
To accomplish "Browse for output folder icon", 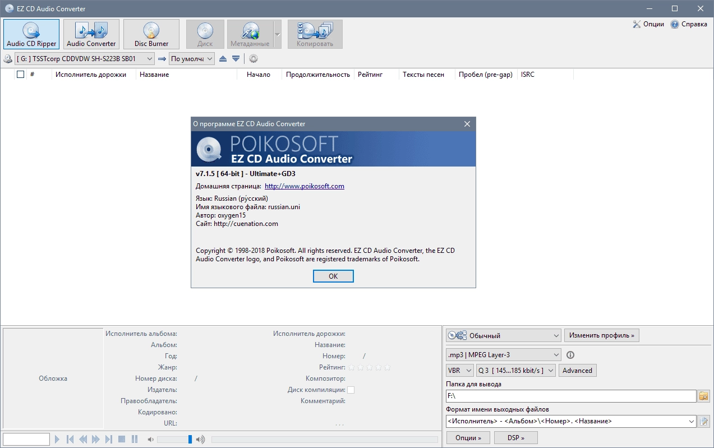I will pos(704,396).
